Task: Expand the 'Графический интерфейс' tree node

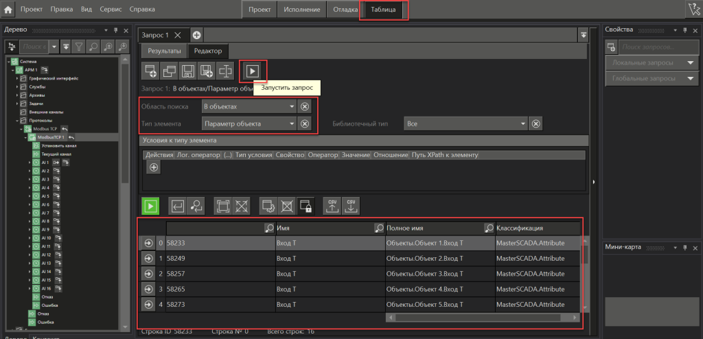Action: tap(17, 78)
